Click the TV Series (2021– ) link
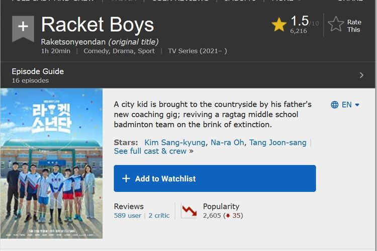The image size is (377, 251). coord(198,51)
